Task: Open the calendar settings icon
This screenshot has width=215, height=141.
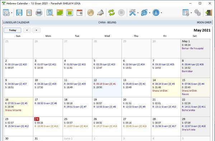Action: (186, 13)
